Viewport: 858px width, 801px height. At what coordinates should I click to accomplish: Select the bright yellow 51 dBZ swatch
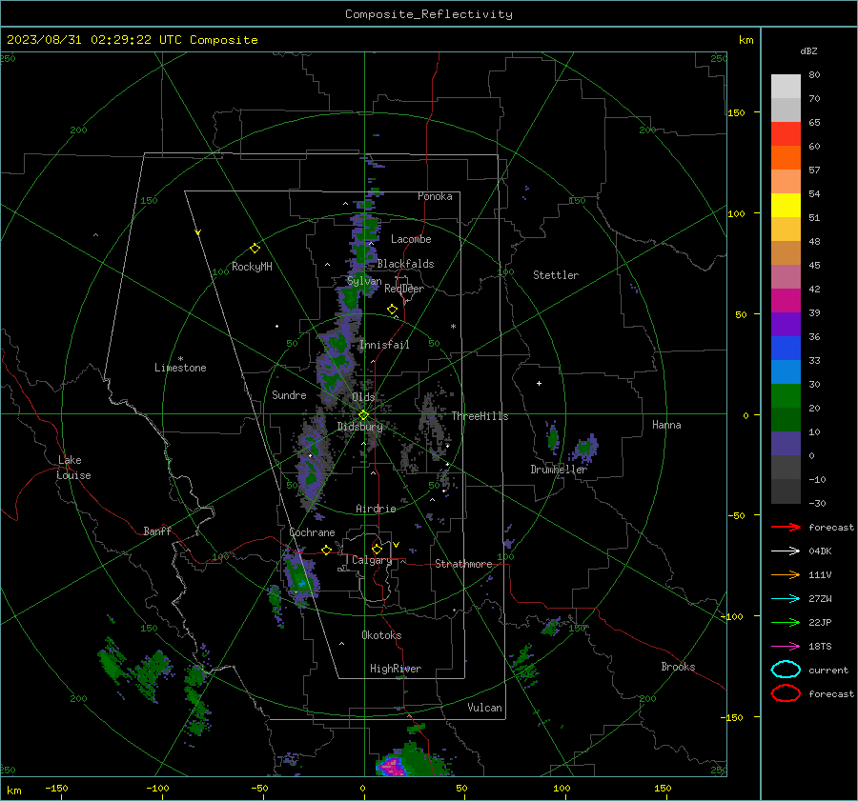pos(786,206)
